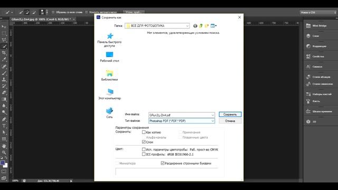Go up one folder level in dialog

pos(201,26)
